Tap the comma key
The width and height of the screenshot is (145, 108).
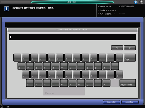point(89,83)
